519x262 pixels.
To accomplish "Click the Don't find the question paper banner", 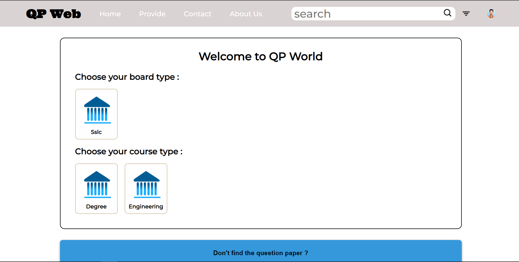I will click(x=261, y=253).
